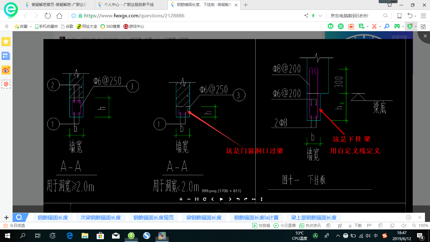Click the green reading mode extension icon
The image size is (430, 242).
[331, 26]
